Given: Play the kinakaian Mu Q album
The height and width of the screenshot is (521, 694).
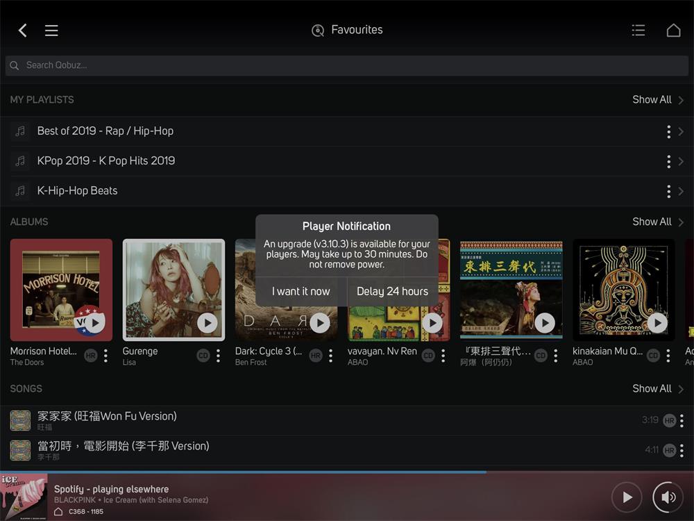Looking at the screenshot, I should coord(657,323).
